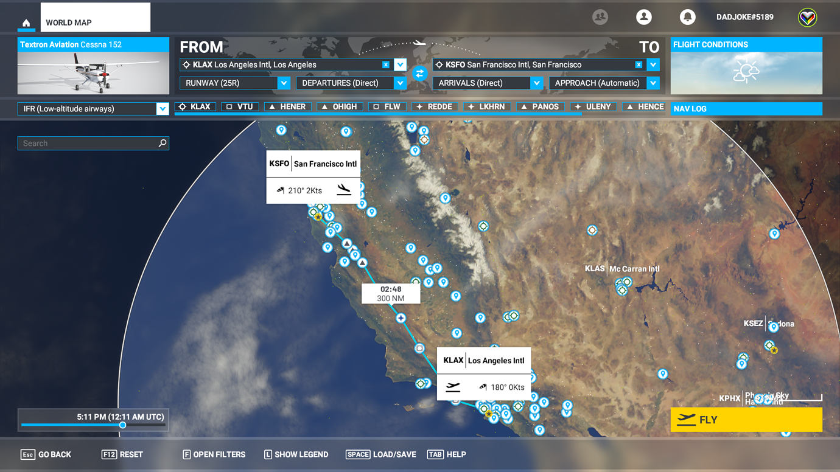Adjust the time of day slider
Viewport: 840px width, 472px height.
tap(124, 426)
